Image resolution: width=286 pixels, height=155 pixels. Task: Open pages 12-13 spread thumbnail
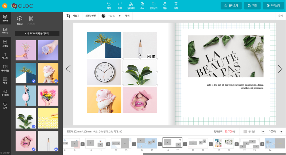(121, 143)
